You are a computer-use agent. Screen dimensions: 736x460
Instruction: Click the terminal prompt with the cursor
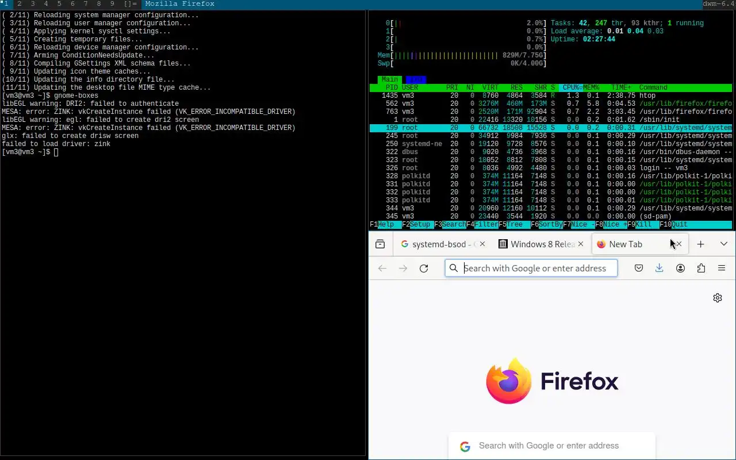tap(30, 152)
